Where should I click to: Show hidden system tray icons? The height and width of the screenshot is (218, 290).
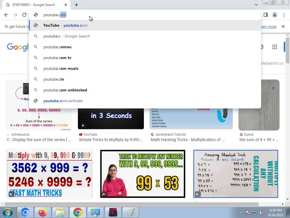click(x=241, y=213)
